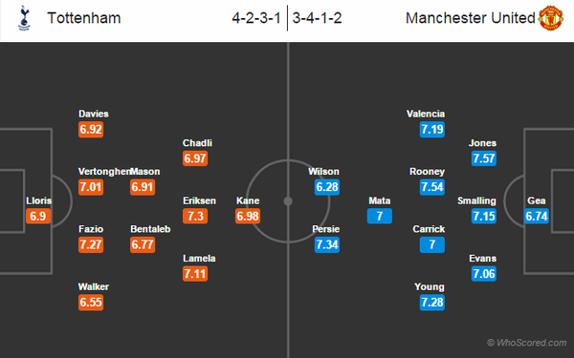Click Rooney's 7.54 rating badge
Viewport: 574px width, 358px height.
[x=432, y=187]
